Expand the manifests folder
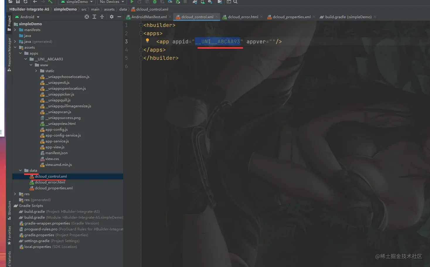The height and width of the screenshot is (267, 430). [x=15, y=30]
